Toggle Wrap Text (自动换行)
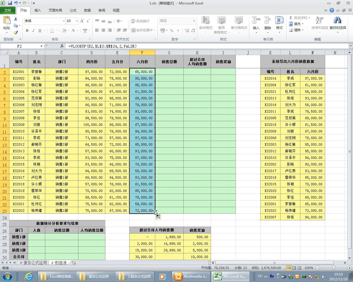This screenshot has width=353, height=282. pyautogui.click(x=140, y=21)
